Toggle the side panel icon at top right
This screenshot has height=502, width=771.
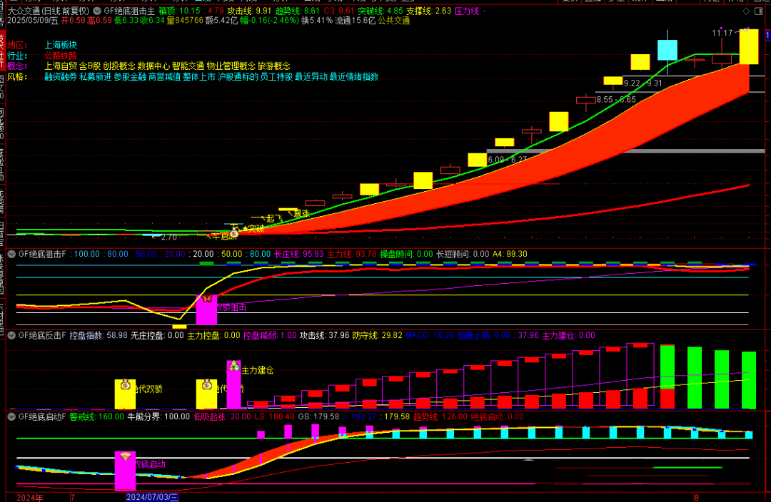[x=758, y=11]
